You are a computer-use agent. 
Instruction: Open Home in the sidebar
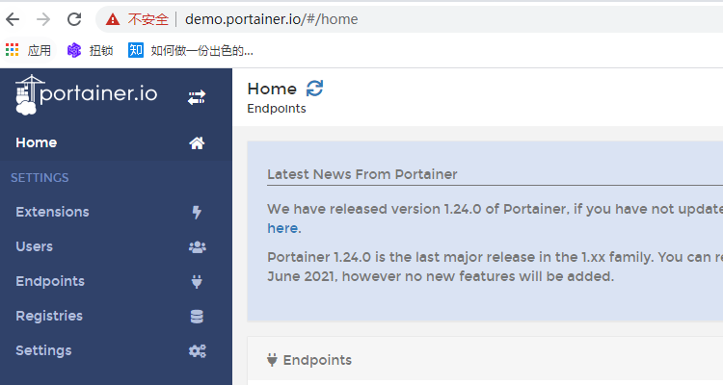point(37,142)
